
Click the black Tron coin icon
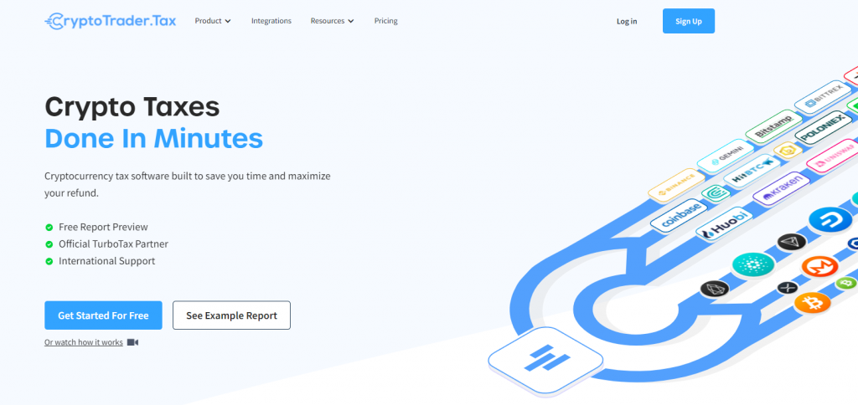(x=792, y=242)
